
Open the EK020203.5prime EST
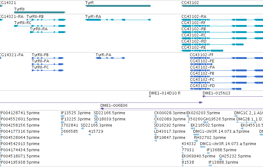coord(188,116)
